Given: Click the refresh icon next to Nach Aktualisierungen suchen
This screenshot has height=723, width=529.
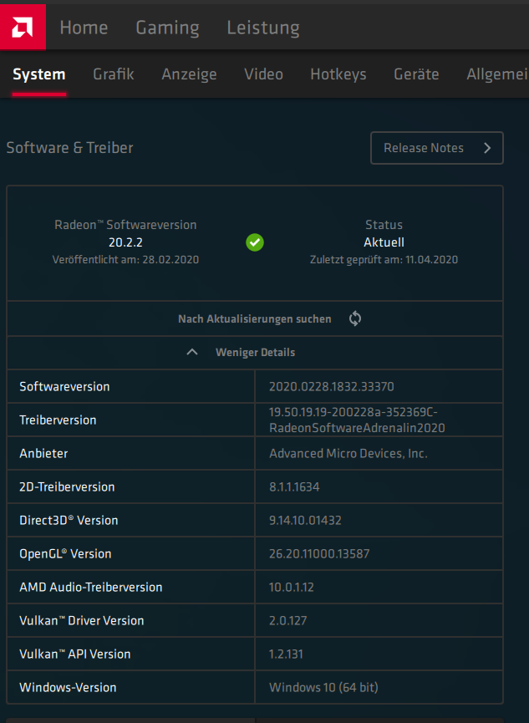Looking at the screenshot, I should (354, 318).
